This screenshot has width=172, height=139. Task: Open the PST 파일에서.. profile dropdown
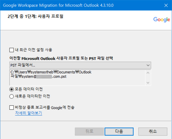coord(80,65)
